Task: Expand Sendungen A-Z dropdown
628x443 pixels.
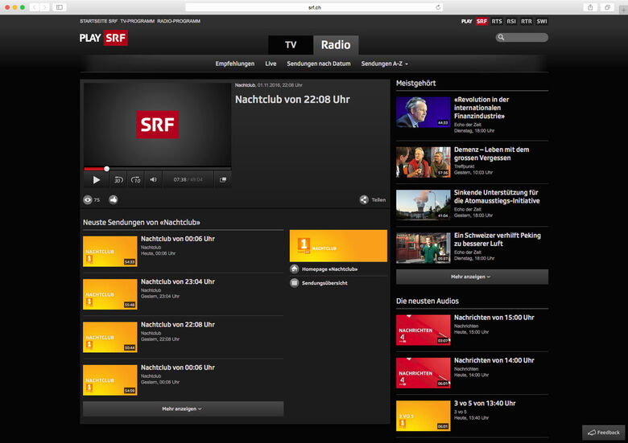Action: [x=385, y=64]
